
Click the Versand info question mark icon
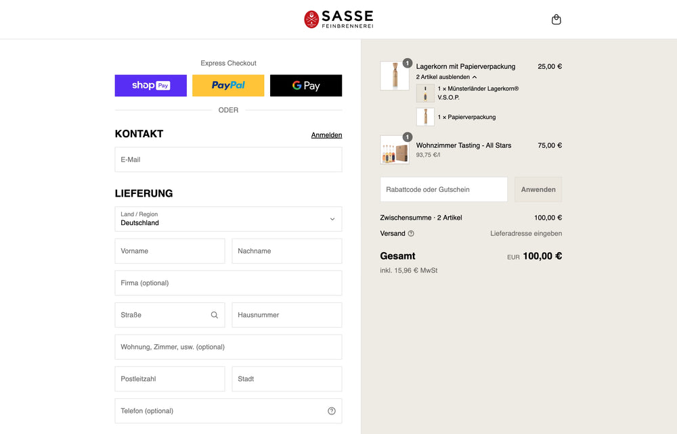point(411,234)
